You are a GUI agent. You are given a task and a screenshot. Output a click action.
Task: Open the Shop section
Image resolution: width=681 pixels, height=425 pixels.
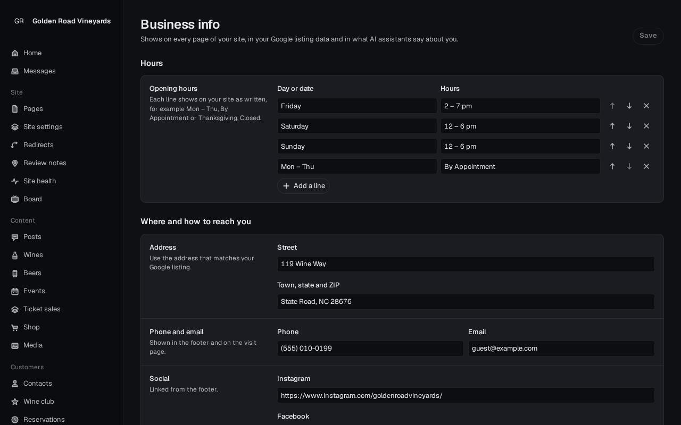click(62, 327)
